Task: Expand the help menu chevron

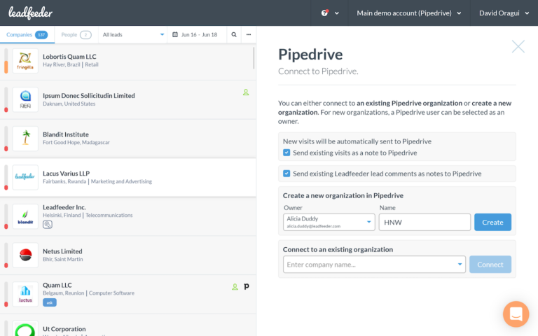Action: pos(337,13)
